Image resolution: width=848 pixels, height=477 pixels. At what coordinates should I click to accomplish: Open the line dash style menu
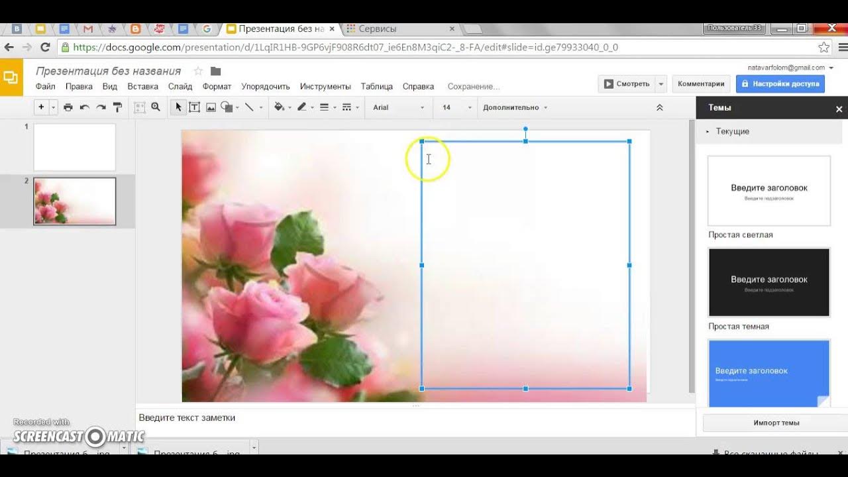346,107
